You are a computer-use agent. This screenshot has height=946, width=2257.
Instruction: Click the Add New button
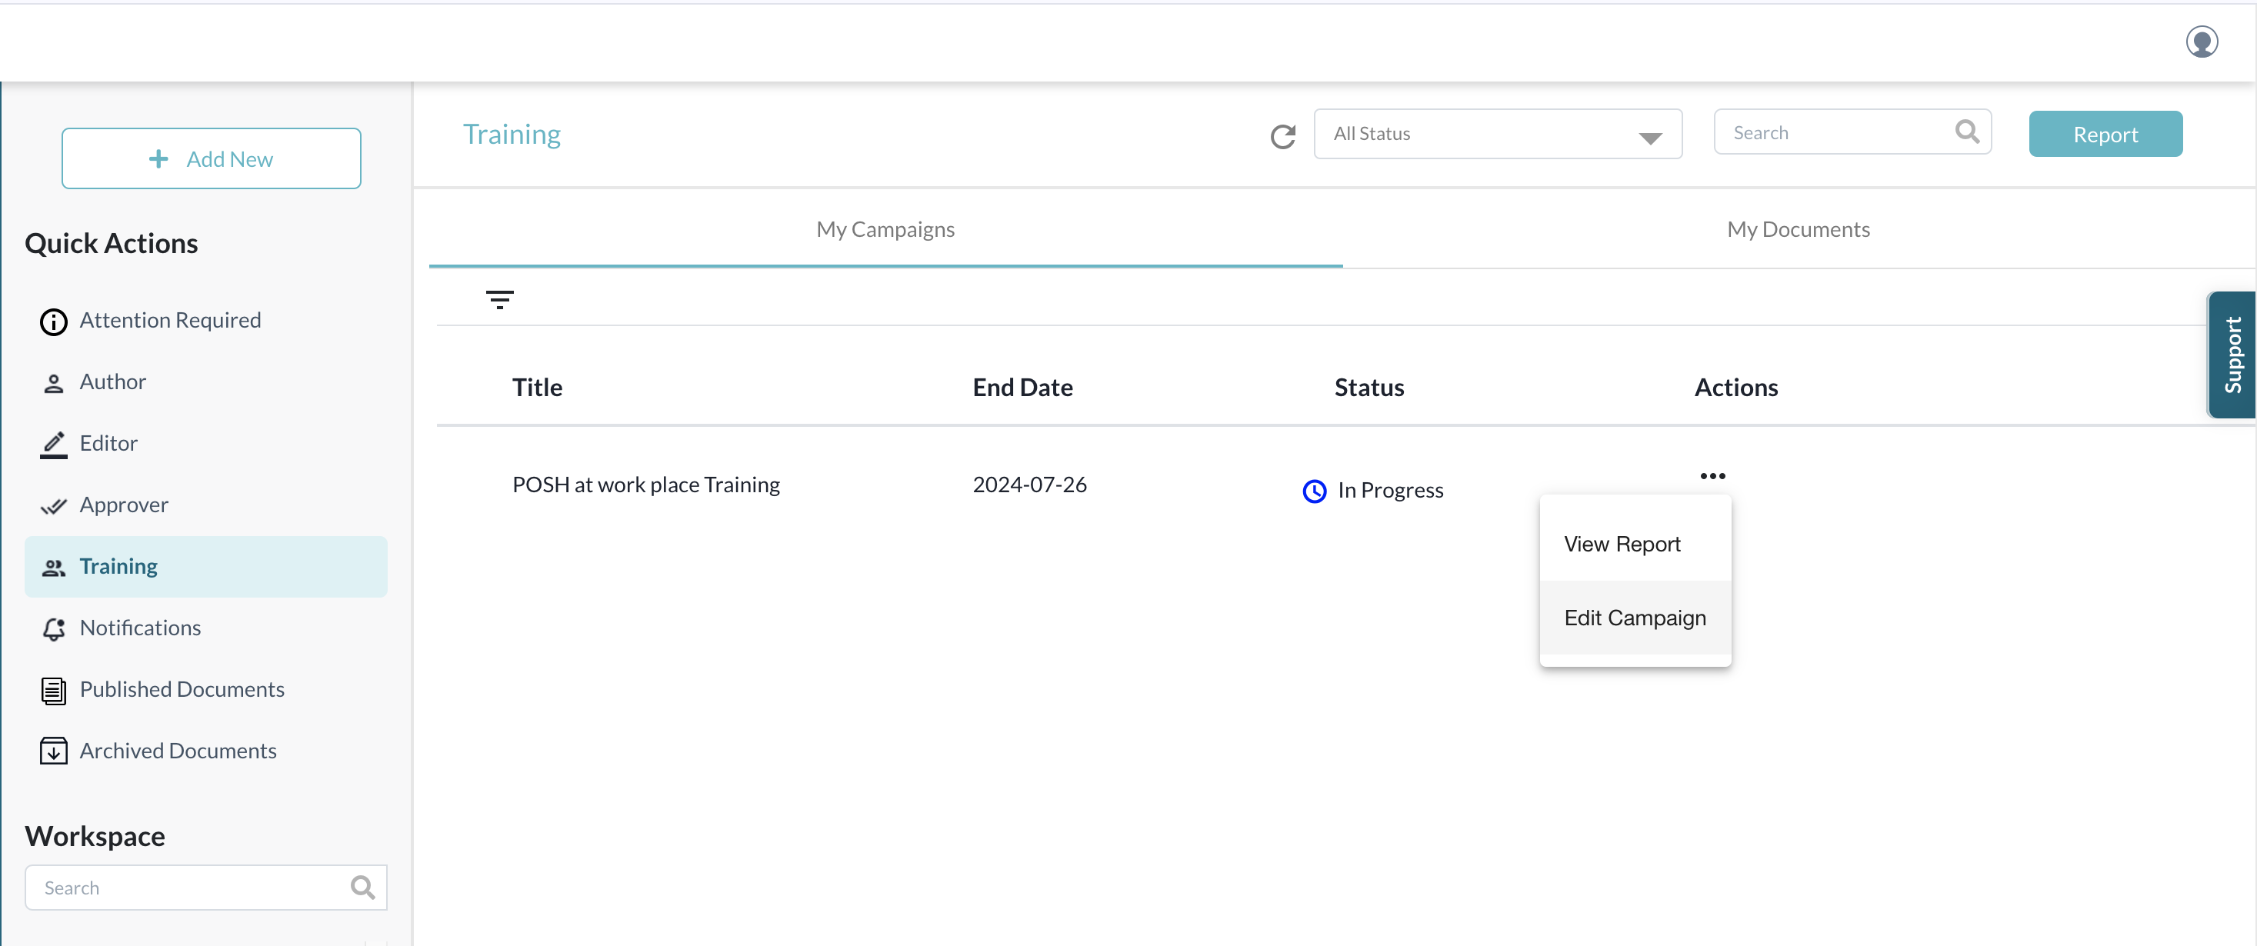[x=211, y=158]
